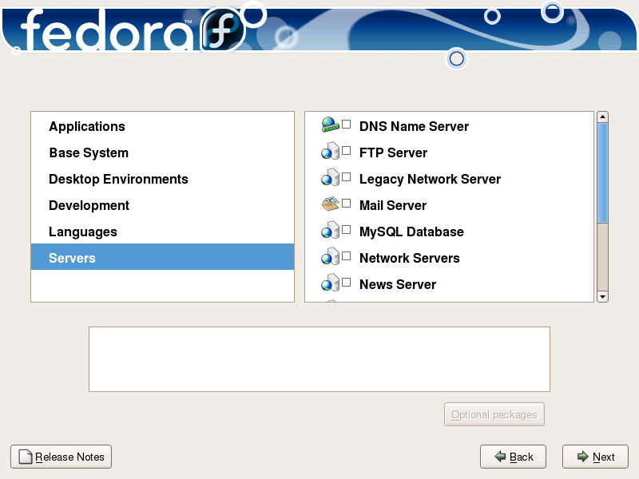Click the "Mail Server" label
This screenshot has width=639, height=479.
pos(393,205)
